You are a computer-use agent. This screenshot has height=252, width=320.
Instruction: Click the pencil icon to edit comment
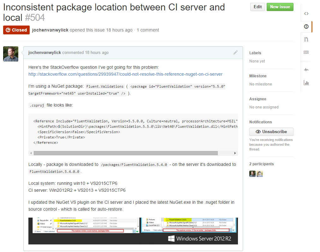click(x=235, y=52)
